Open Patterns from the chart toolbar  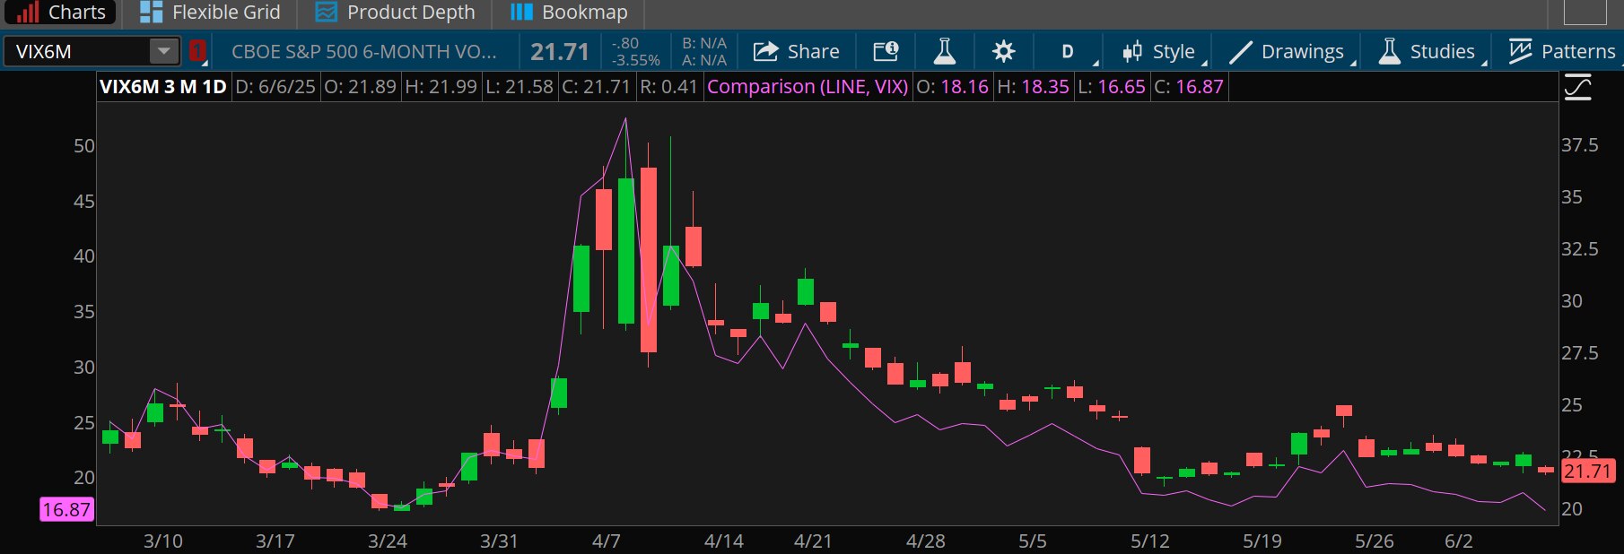point(1562,51)
